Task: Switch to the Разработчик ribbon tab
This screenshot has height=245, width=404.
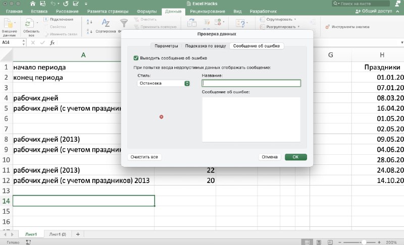Action: tap(263, 11)
